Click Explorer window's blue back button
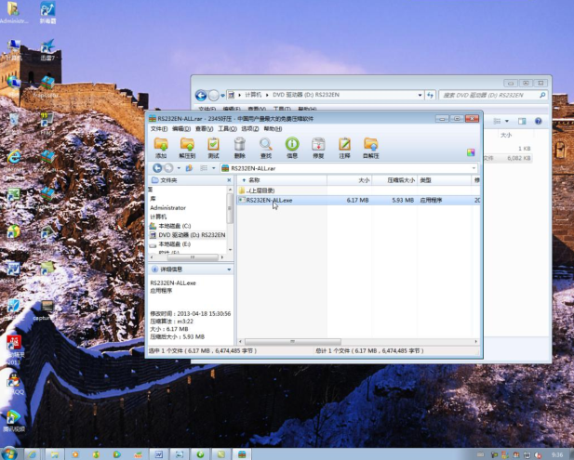This screenshot has width=574, height=460. coord(201,96)
